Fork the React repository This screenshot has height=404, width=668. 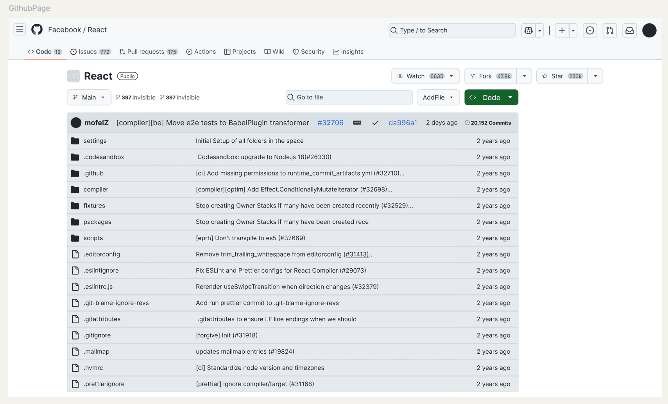click(491, 76)
